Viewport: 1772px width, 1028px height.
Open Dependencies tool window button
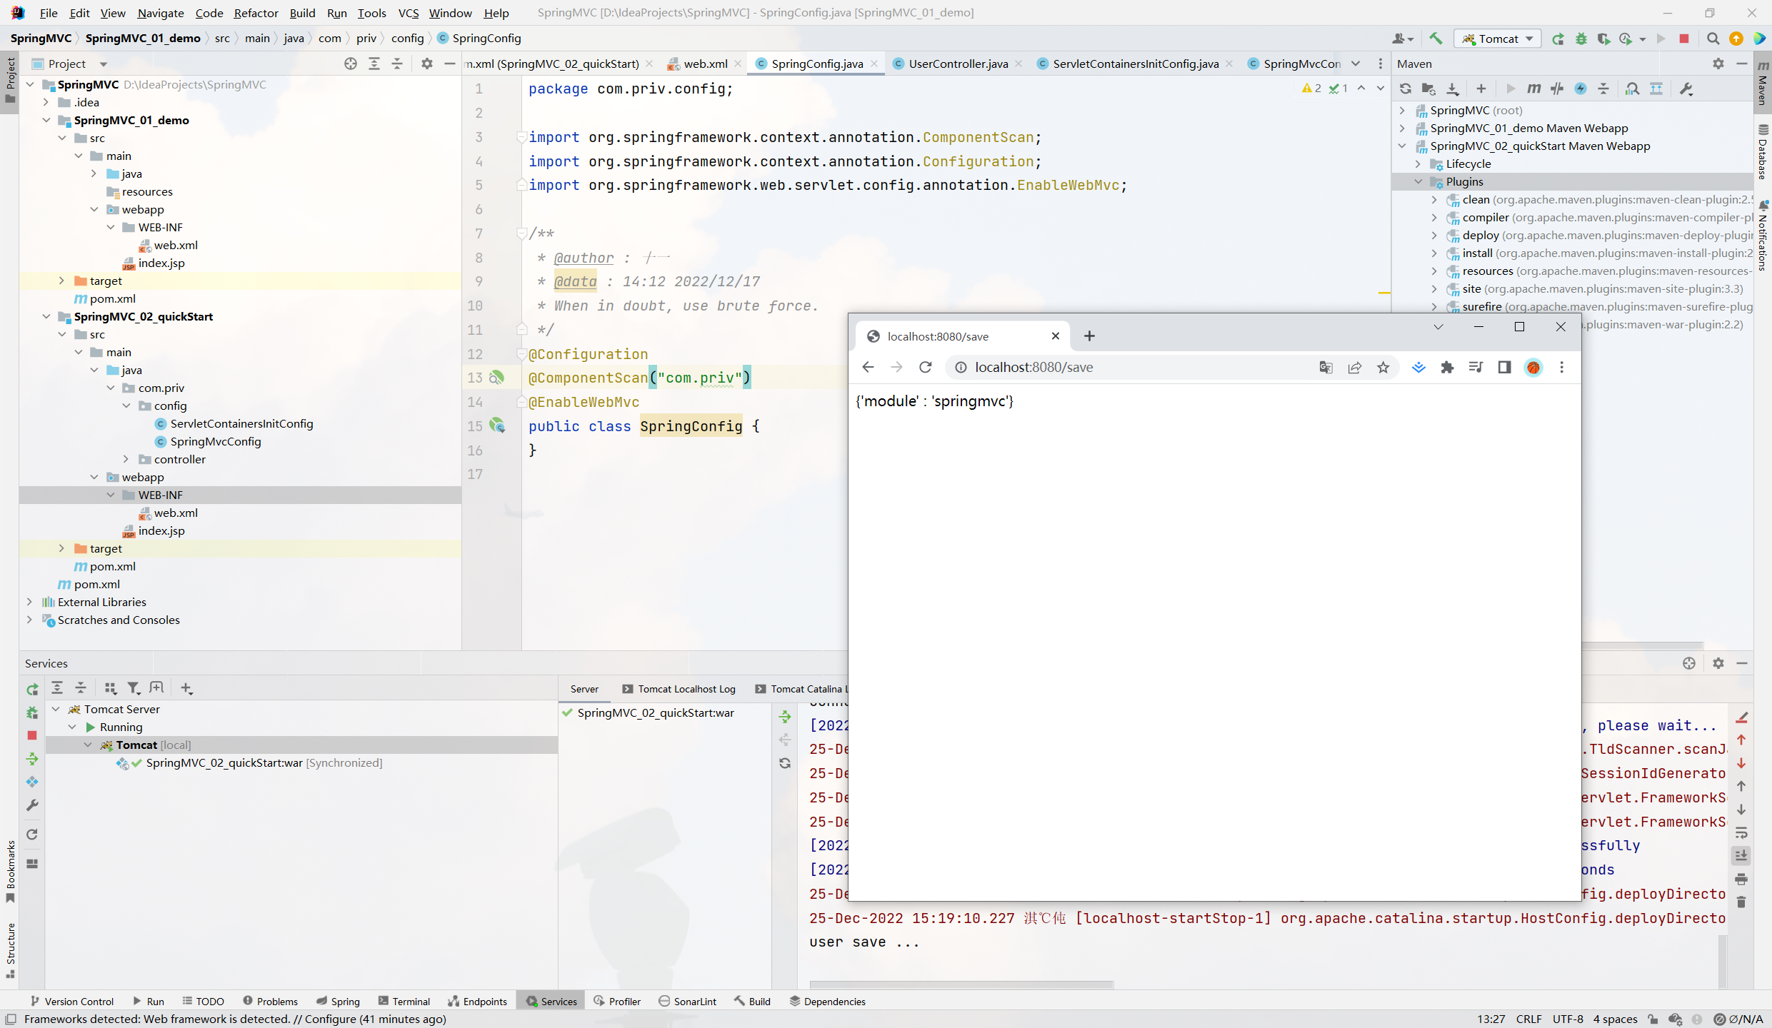pos(827,1002)
